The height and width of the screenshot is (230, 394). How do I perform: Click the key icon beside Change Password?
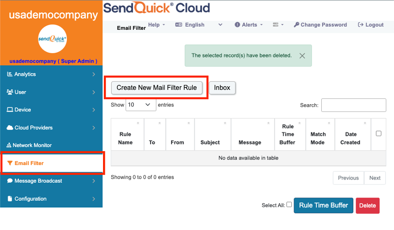point(296,25)
